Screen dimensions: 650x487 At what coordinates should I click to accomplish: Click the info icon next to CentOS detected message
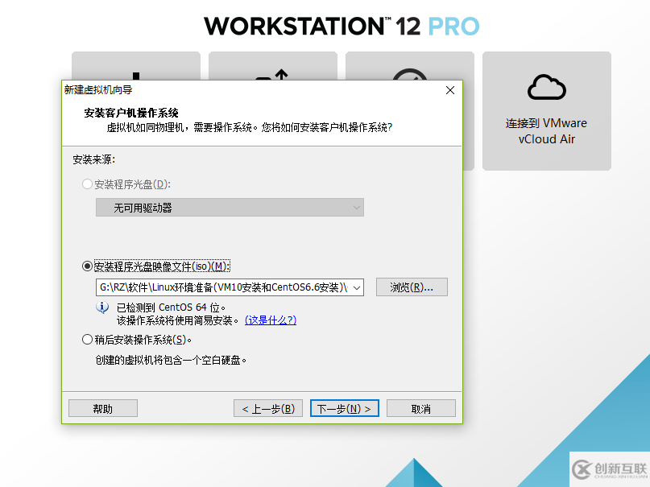(x=102, y=307)
